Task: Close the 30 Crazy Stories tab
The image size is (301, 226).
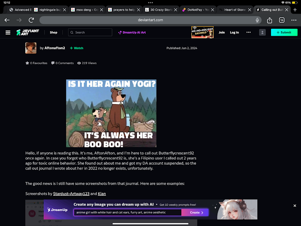Action: [x=175, y=10]
